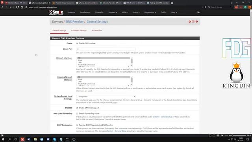Click the bookmark icon in address bar

206,7
